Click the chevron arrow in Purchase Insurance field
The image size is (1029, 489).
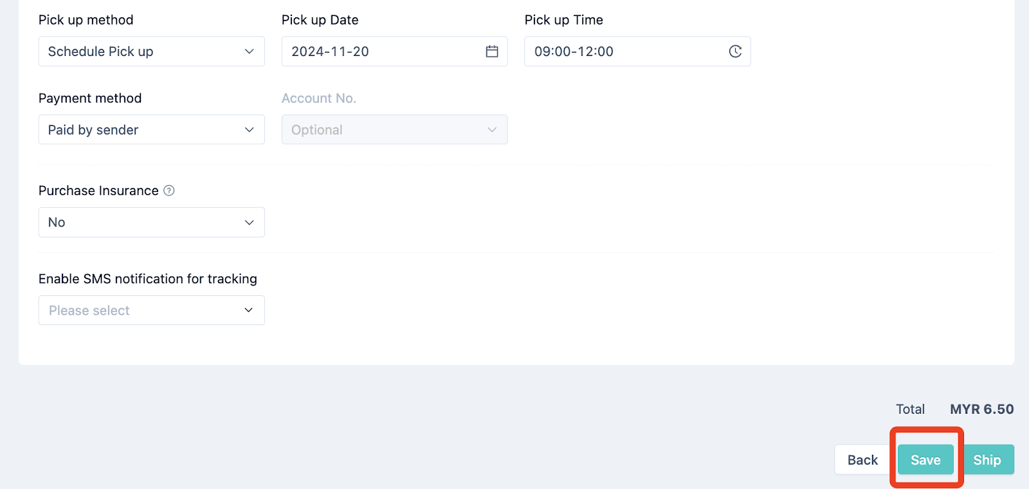(x=250, y=223)
